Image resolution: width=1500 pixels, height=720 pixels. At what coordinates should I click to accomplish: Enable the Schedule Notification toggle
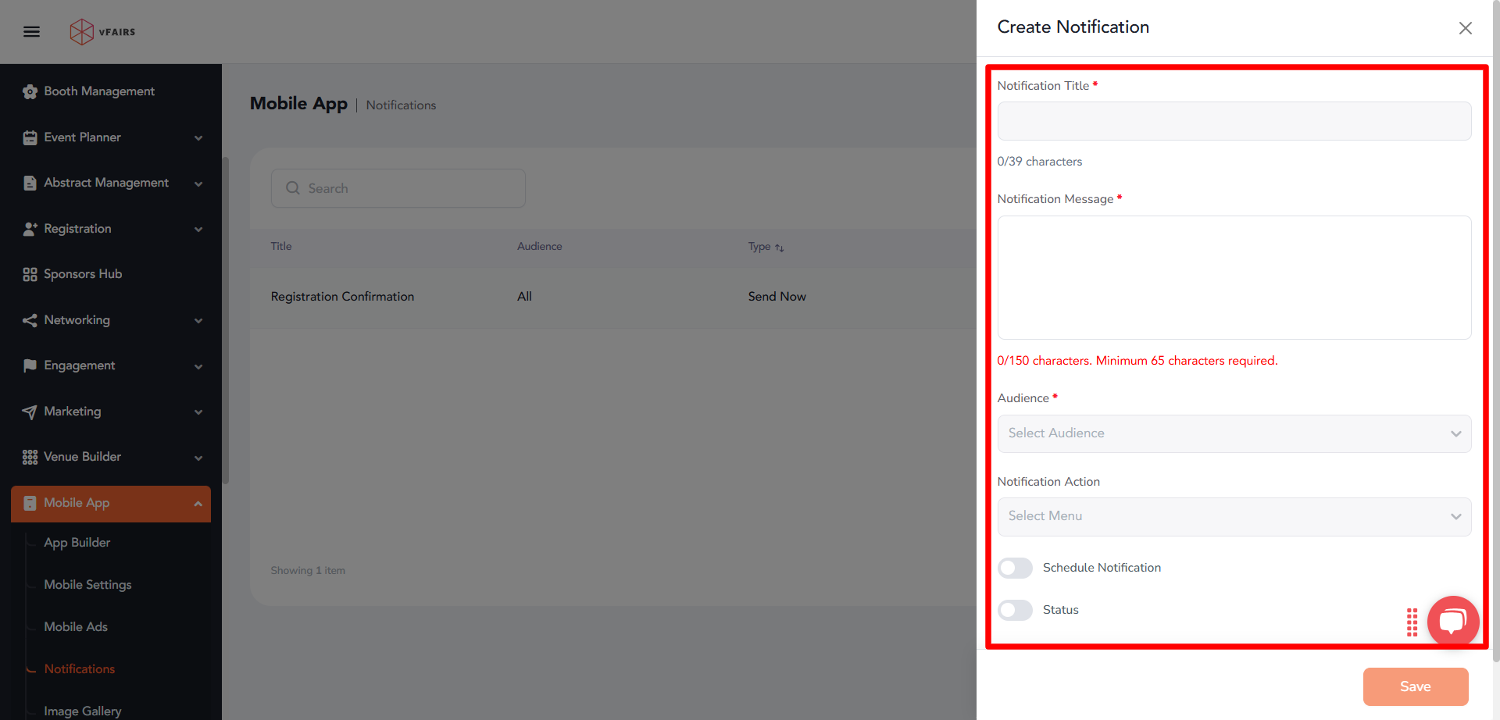(x=1015, y=568)
